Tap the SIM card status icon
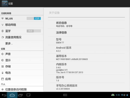 click(125, 95)
